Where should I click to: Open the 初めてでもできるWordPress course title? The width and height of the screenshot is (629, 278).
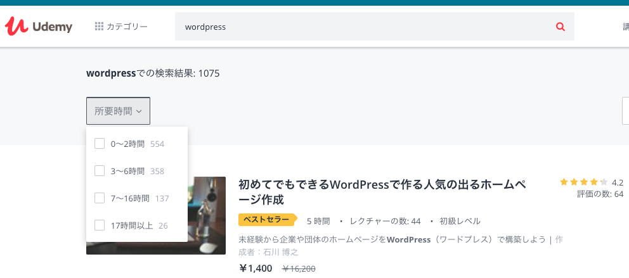[382, 191]
